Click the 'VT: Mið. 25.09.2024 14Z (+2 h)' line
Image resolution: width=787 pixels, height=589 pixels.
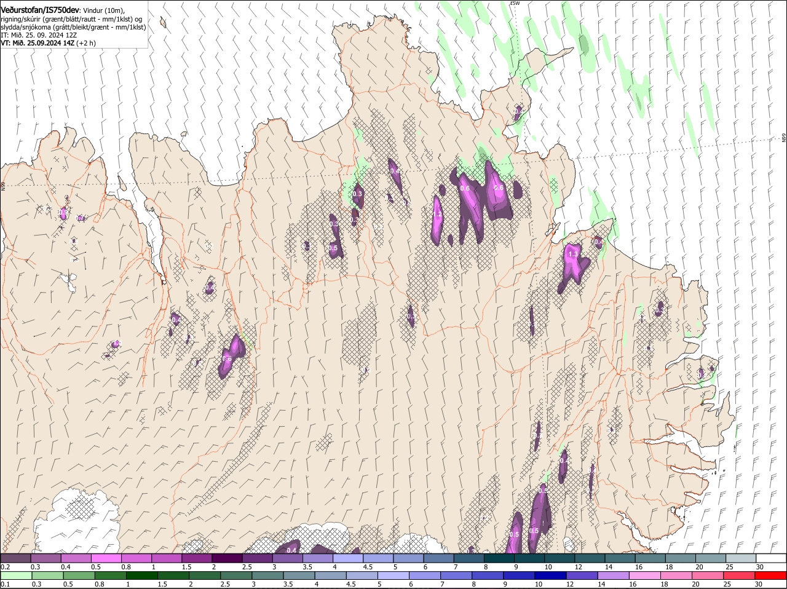(48, 43)
